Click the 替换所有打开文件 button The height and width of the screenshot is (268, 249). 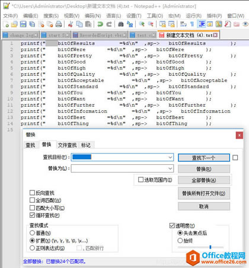coord(204,193)
